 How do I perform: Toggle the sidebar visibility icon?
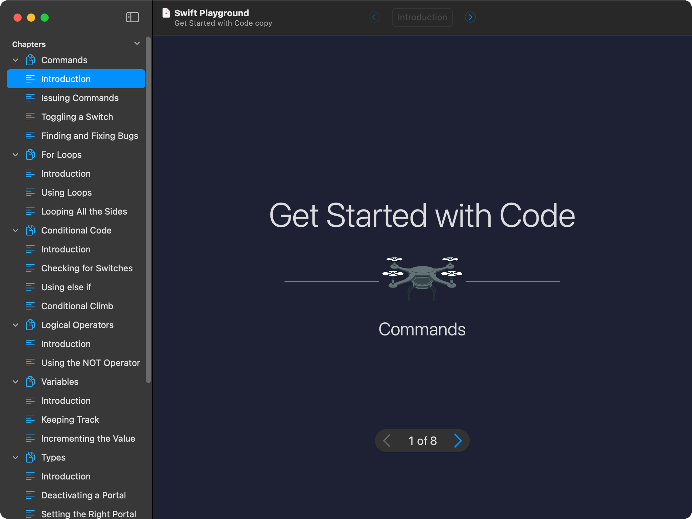pyautogui.click(x=132, y=17)
